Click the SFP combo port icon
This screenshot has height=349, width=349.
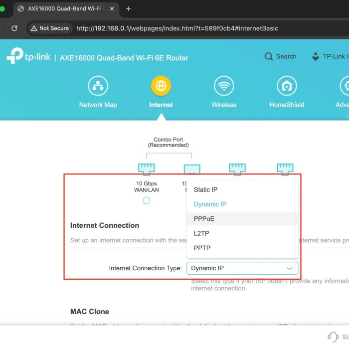point(192,169)
